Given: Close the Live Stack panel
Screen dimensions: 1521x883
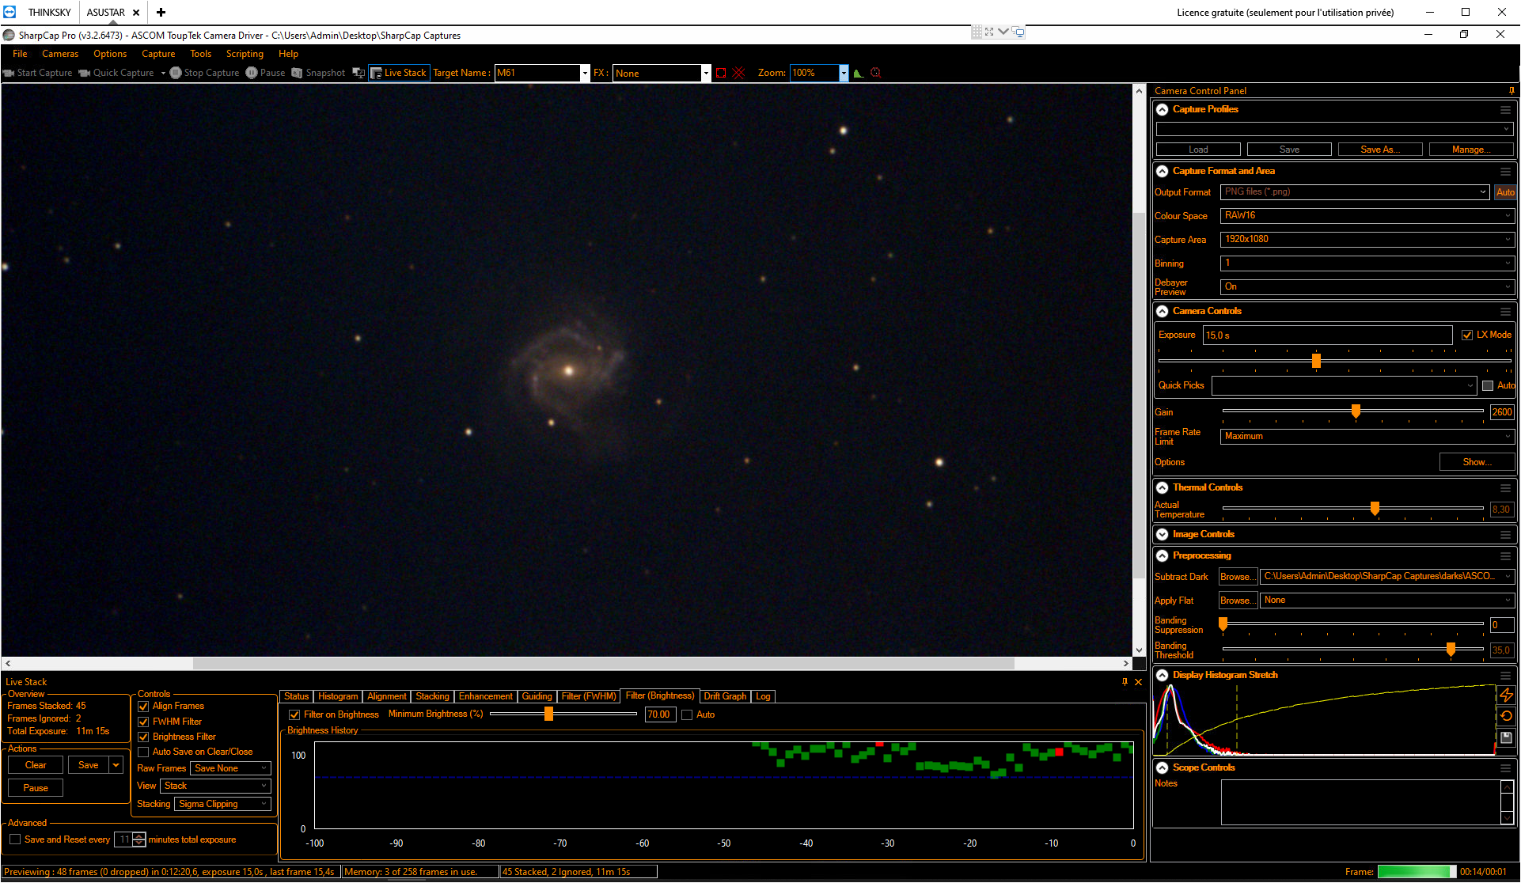Looking at the screenshot, I should coord(1138,682).
